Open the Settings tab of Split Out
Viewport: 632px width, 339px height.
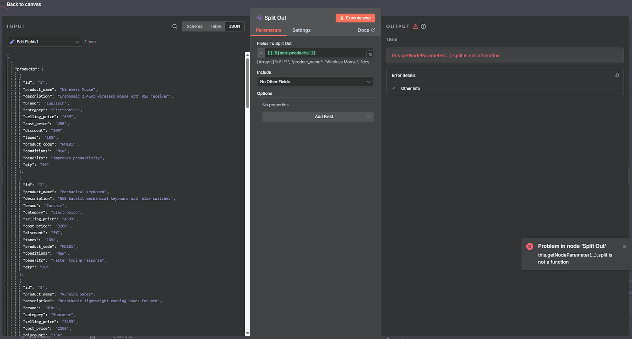301,30
